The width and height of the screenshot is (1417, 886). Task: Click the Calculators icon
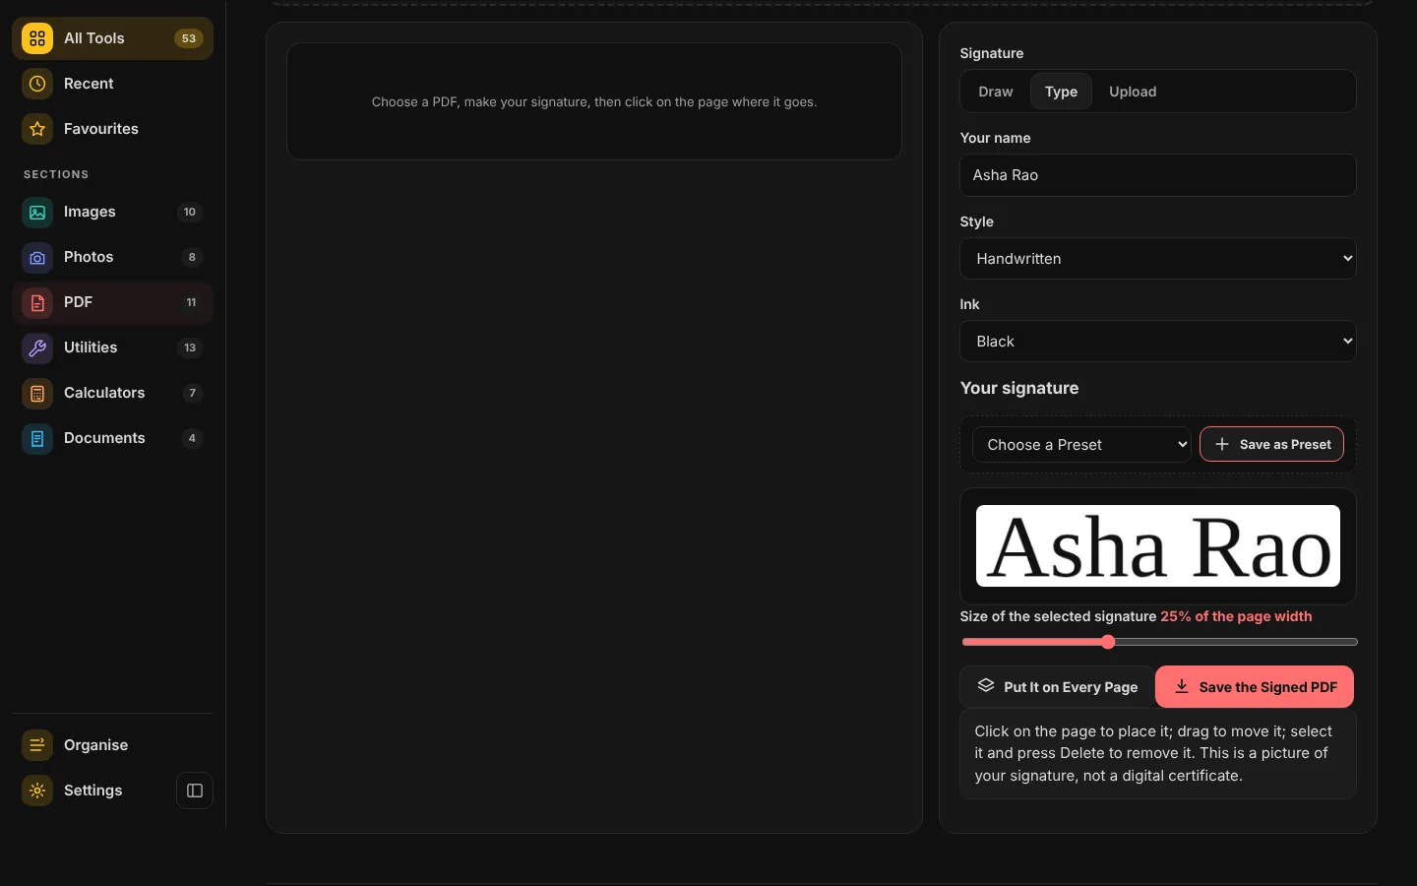[37, 393]
